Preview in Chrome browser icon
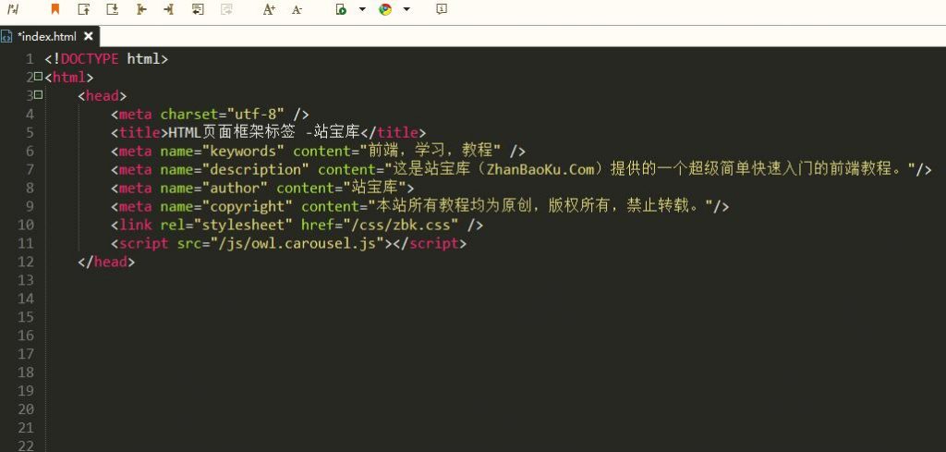946x452 pixels. [385, 9]
